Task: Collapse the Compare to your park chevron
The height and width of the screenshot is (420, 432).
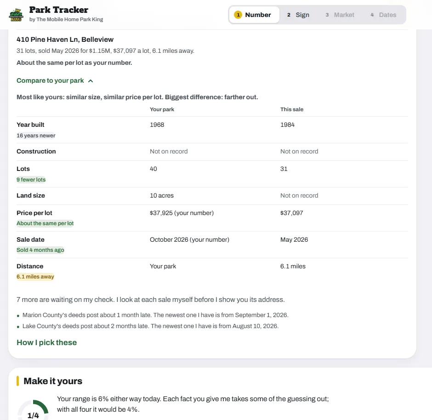Action: click(91, 81)
